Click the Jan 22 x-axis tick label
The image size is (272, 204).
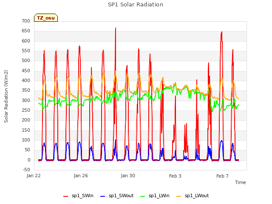(x=34, y=176)
